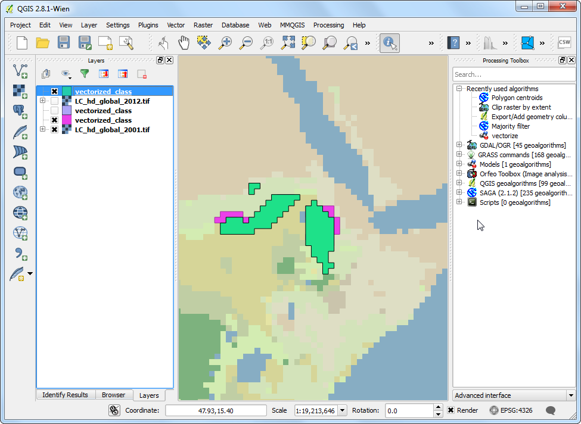Open the map Scale dropdown
Image resolution: width=581 pixels, height=424 pixels.
343,410
